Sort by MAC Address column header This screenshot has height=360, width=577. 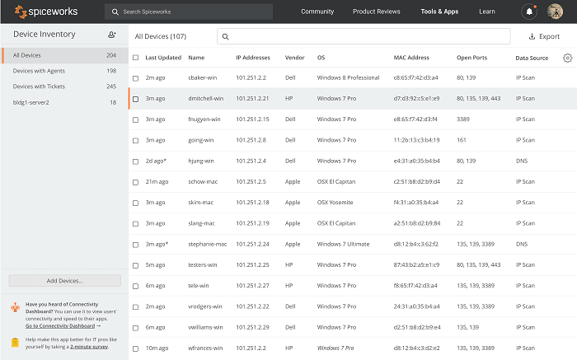[411, 58]
